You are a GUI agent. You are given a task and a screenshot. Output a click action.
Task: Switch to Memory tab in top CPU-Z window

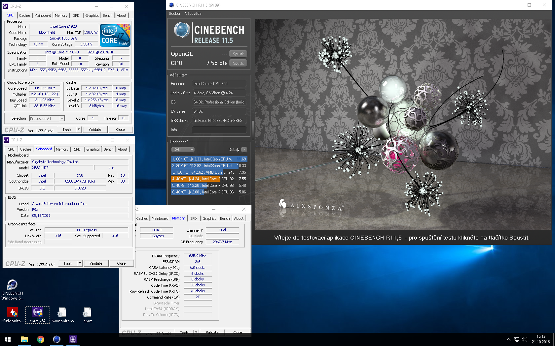point(61,15)
